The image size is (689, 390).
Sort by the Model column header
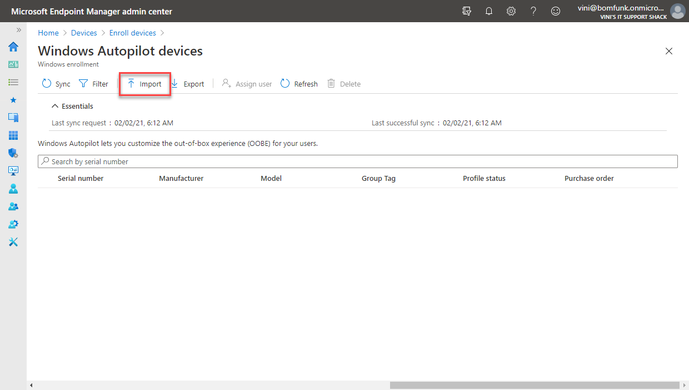(x=271, y=178)
